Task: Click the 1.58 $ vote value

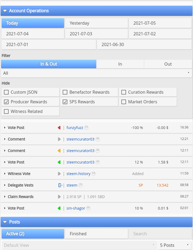Action: [x=163, y=162]
